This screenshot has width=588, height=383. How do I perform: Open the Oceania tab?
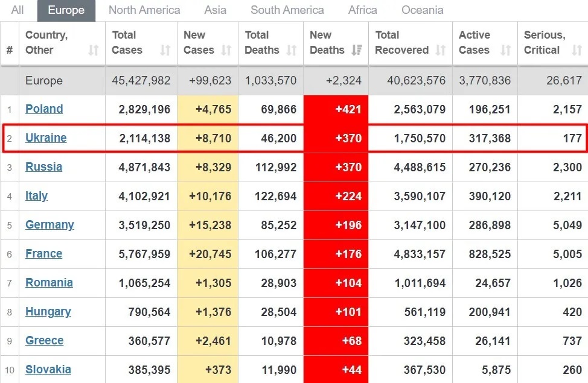(423, 10)
